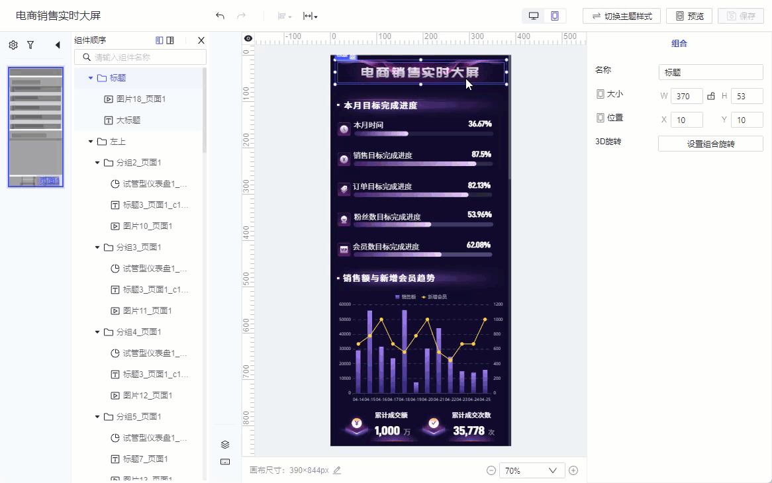Click the redo arrow icon

(x=241, y=16)
